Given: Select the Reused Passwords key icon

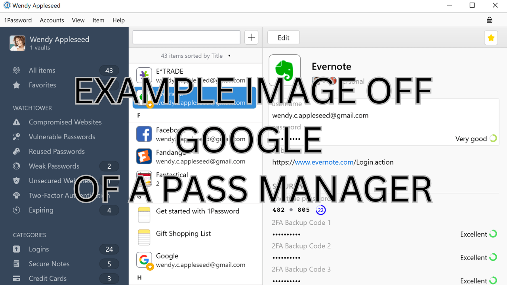Looking at the screenshot, I should [x=16, y=151].
